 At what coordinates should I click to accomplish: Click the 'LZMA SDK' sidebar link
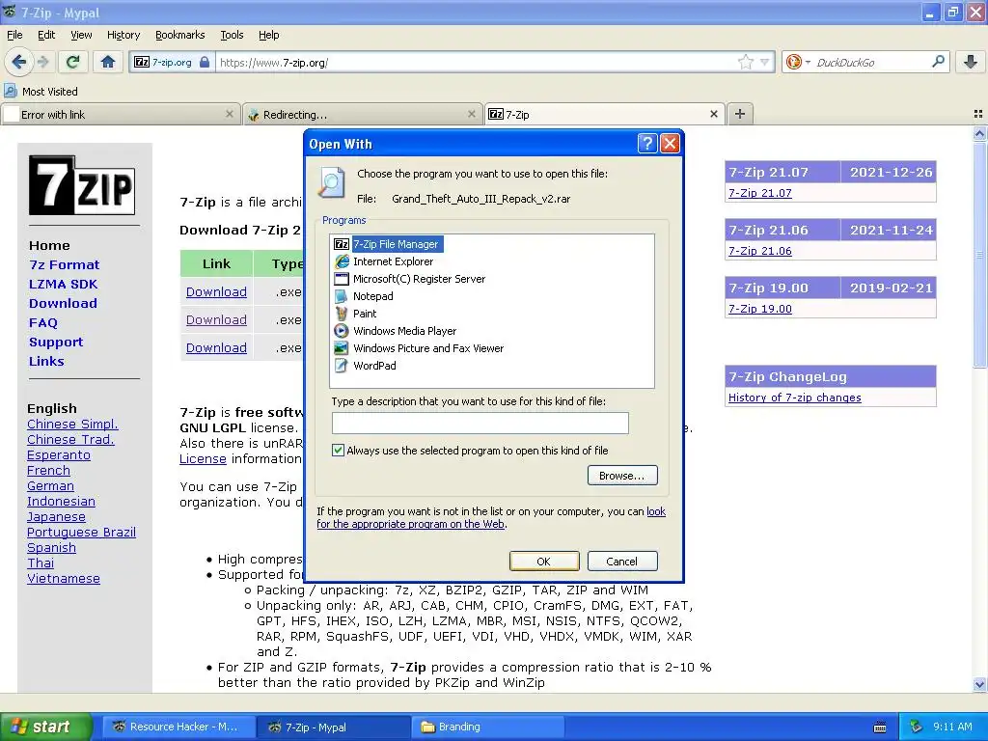(63, 285)
